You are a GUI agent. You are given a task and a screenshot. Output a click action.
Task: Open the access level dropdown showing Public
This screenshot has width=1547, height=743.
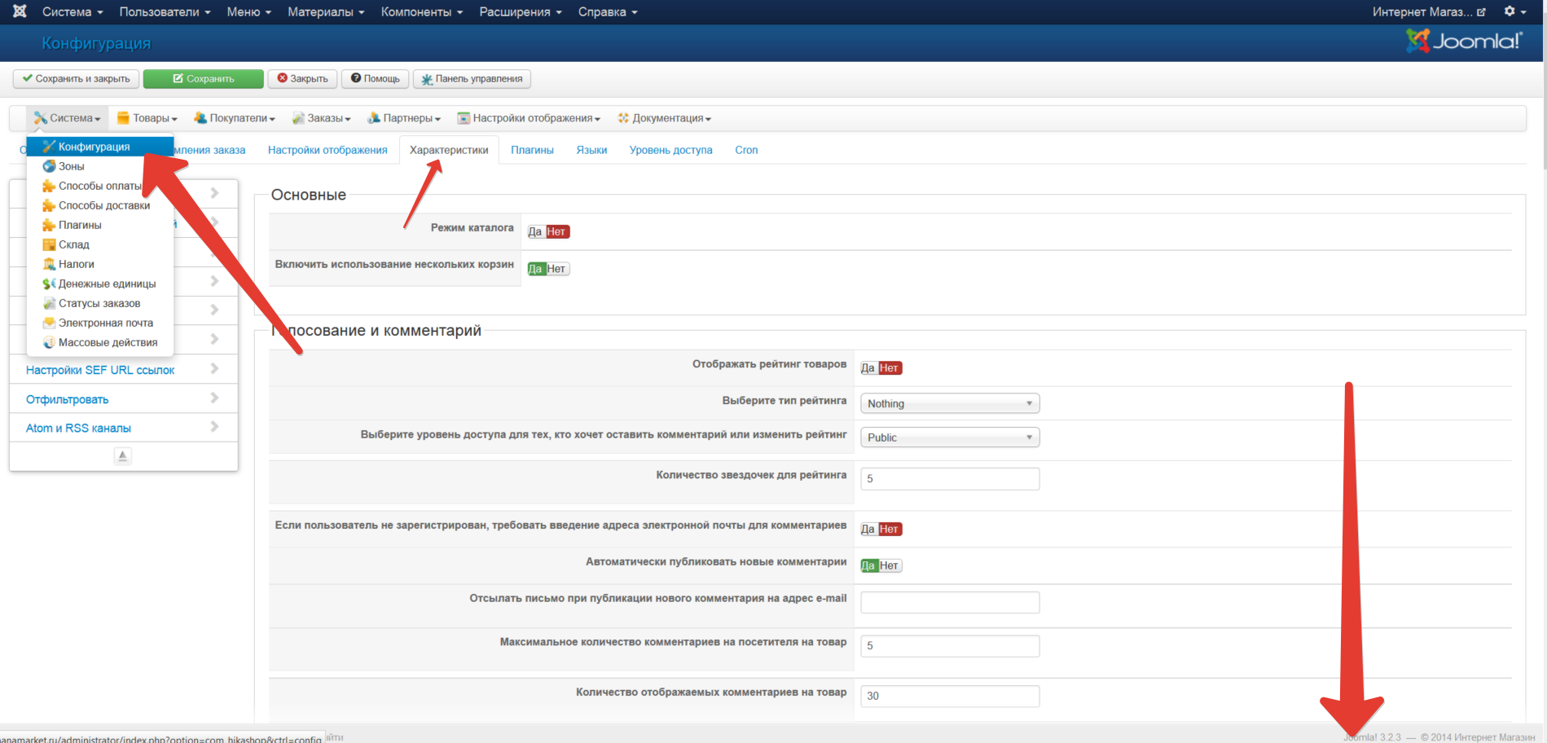[x=950, y=437]
